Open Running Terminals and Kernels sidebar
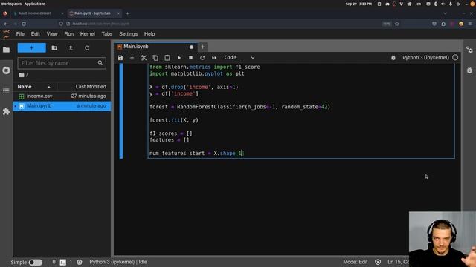 (x=6, y=70)
